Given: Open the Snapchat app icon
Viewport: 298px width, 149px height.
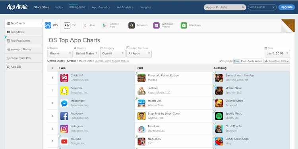Looking at the screenshot, I should point(64,91).
